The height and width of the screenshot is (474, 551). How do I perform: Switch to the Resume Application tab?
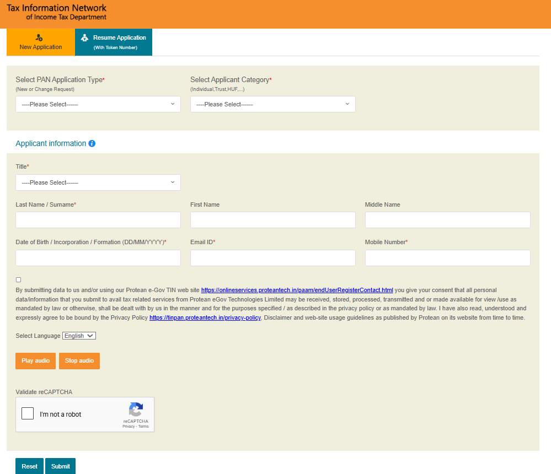tap(113, 42)
